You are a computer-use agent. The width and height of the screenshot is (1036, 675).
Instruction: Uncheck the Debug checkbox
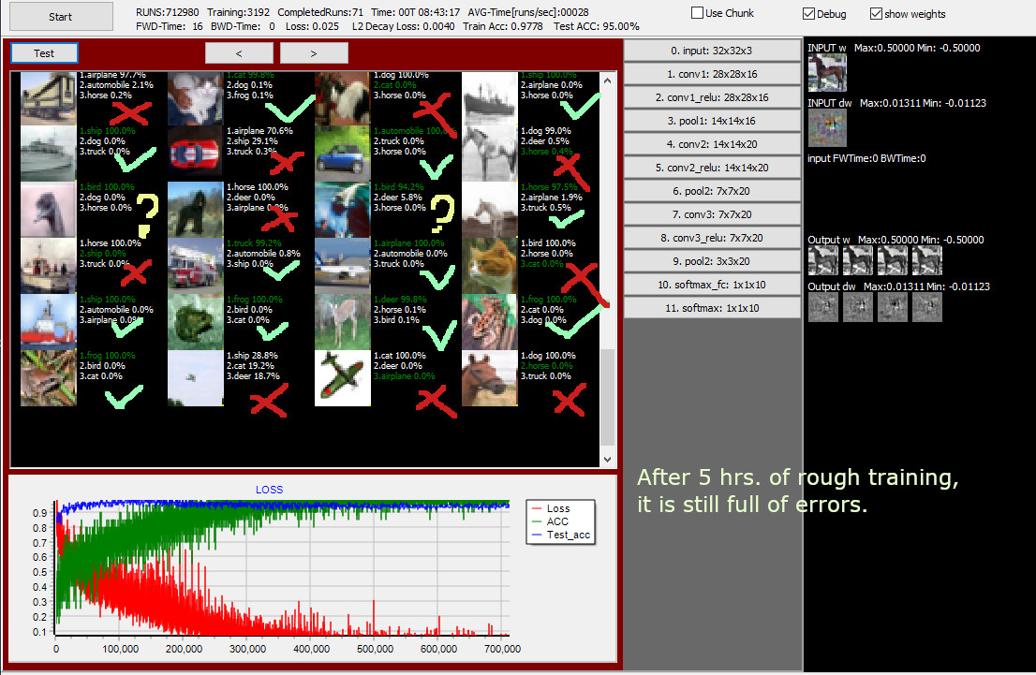click(808, 14)
